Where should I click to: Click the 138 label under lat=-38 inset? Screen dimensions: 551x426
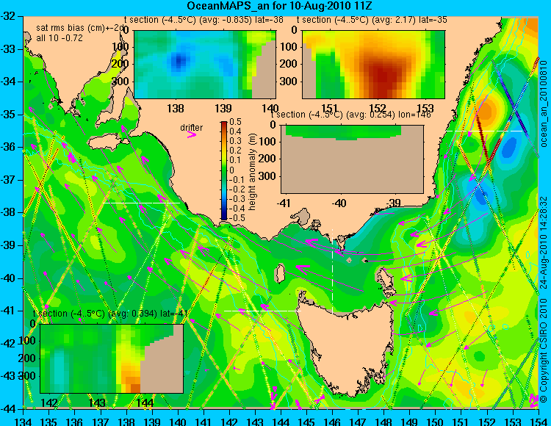[176, 108]
